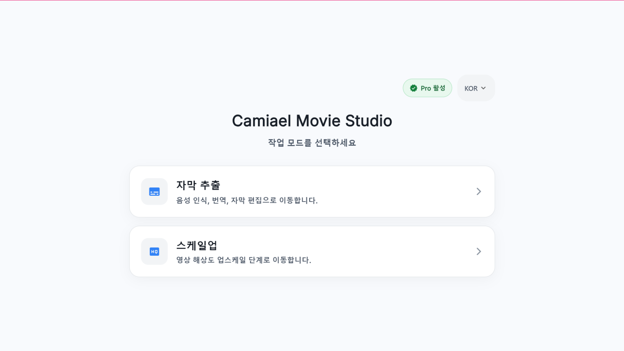The width and height of the screenshot is (624, 351).
Task: Click empty area of 스케일업 card
Action: point(390,252)
